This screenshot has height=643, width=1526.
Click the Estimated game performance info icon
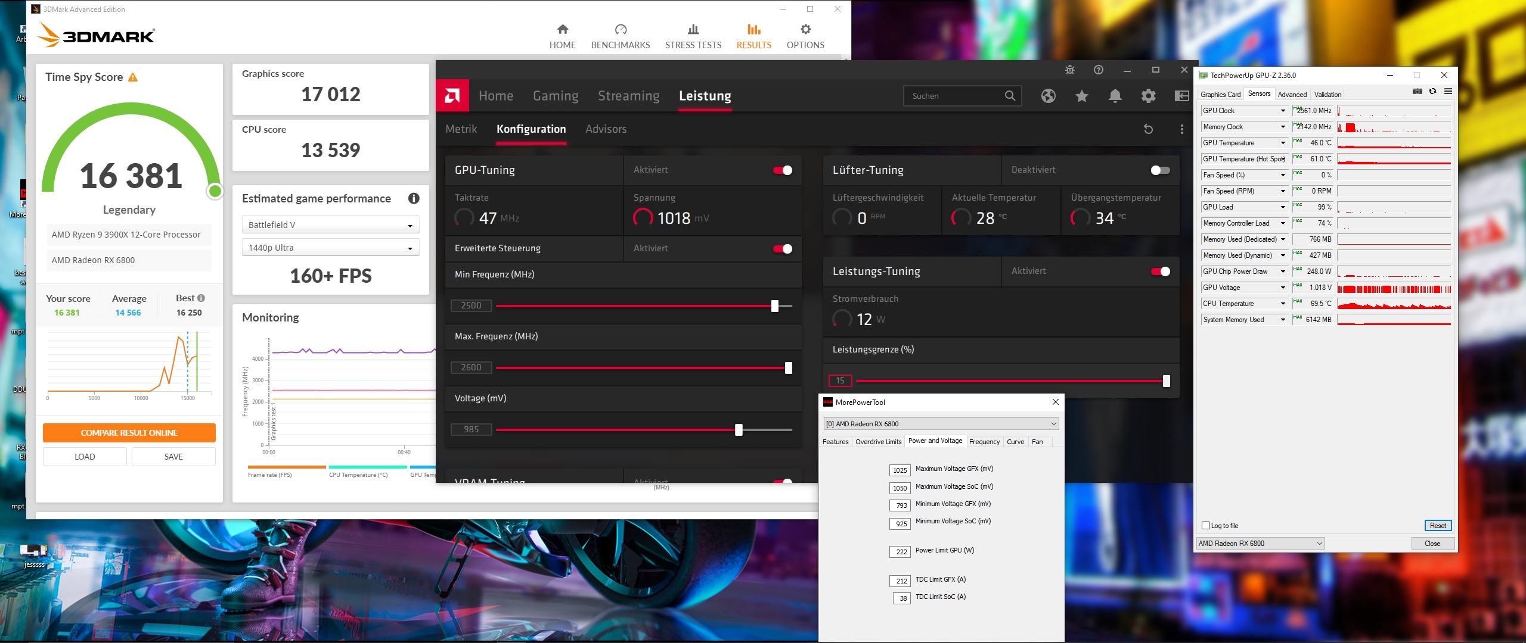tap(414, 199)
